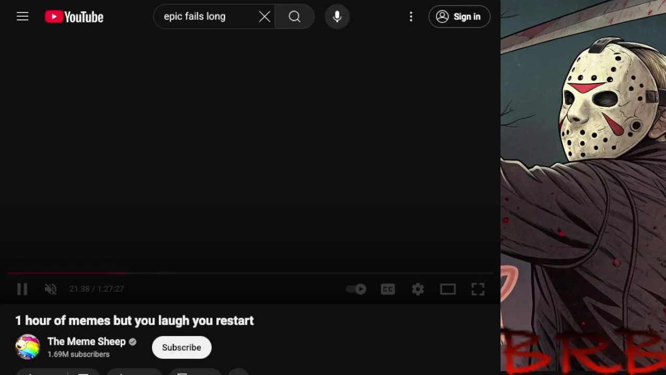Start voice search with the microphone
The width and height of the screenshot is (666, 375).
point(337,17)
